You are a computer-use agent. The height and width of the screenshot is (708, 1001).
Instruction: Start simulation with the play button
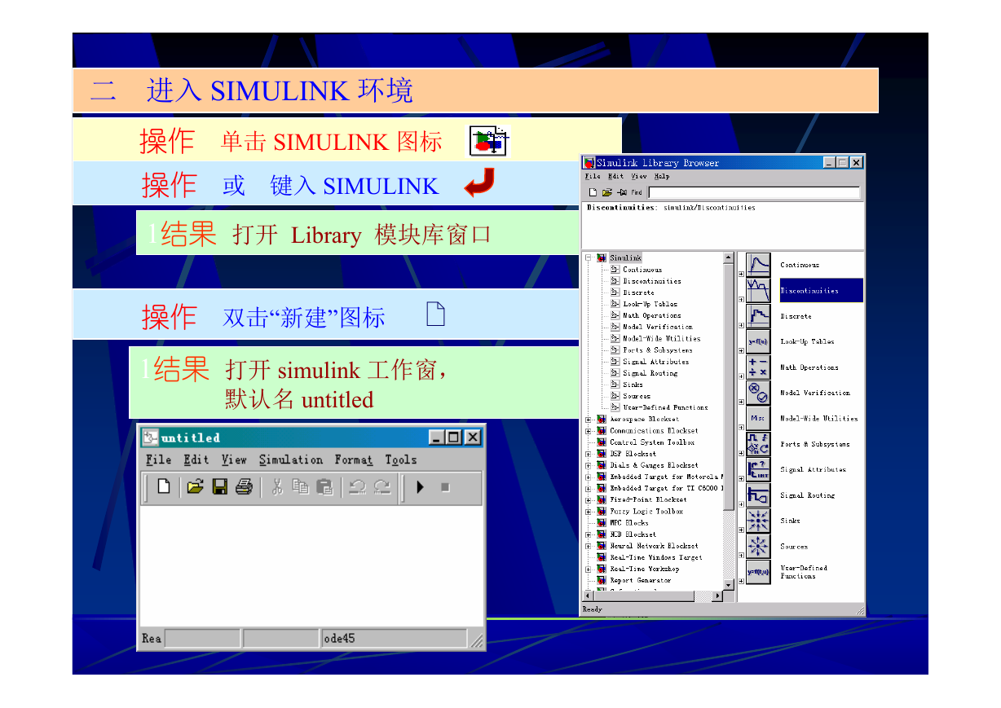421,487
